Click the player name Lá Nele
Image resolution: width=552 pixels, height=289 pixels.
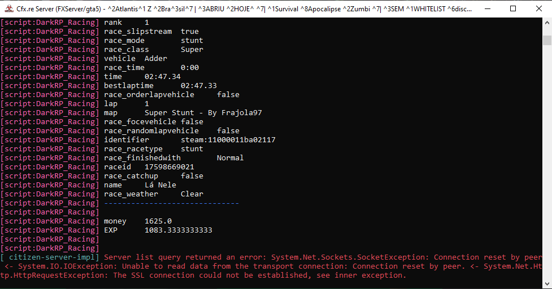click(160, 185)
